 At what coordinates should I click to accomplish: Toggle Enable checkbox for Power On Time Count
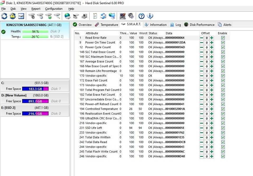(223, 42)
